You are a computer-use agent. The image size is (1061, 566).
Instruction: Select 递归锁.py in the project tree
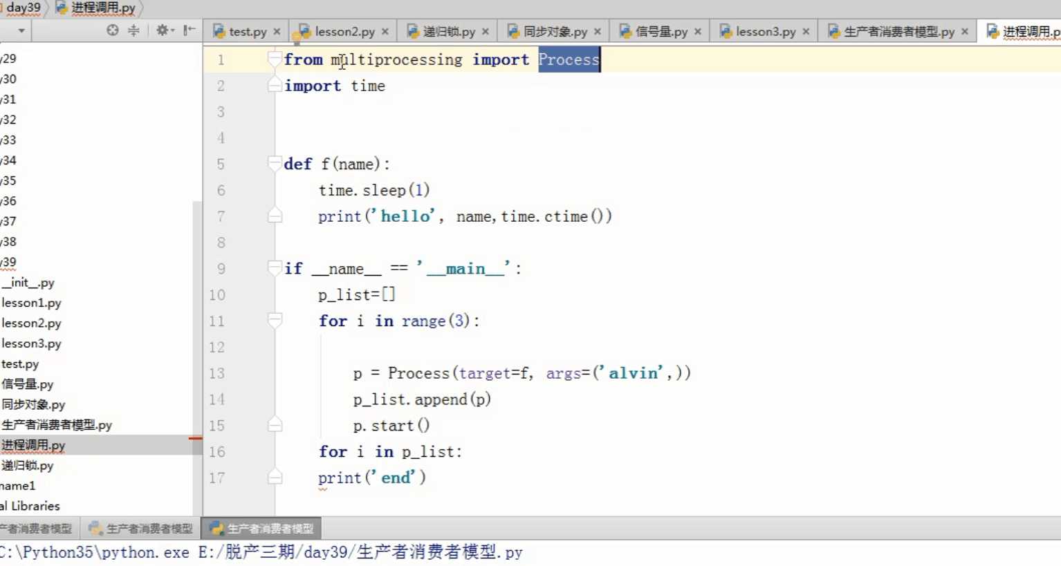point(28,465)
